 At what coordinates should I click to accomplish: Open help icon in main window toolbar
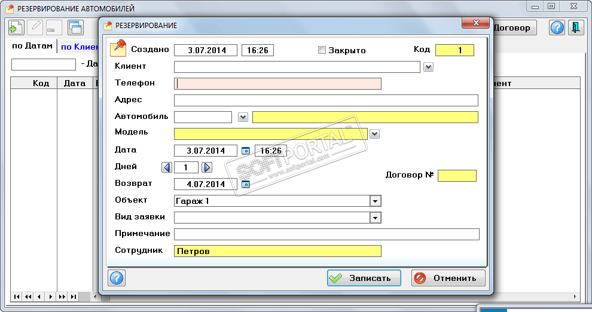click(x=557, y=27)
